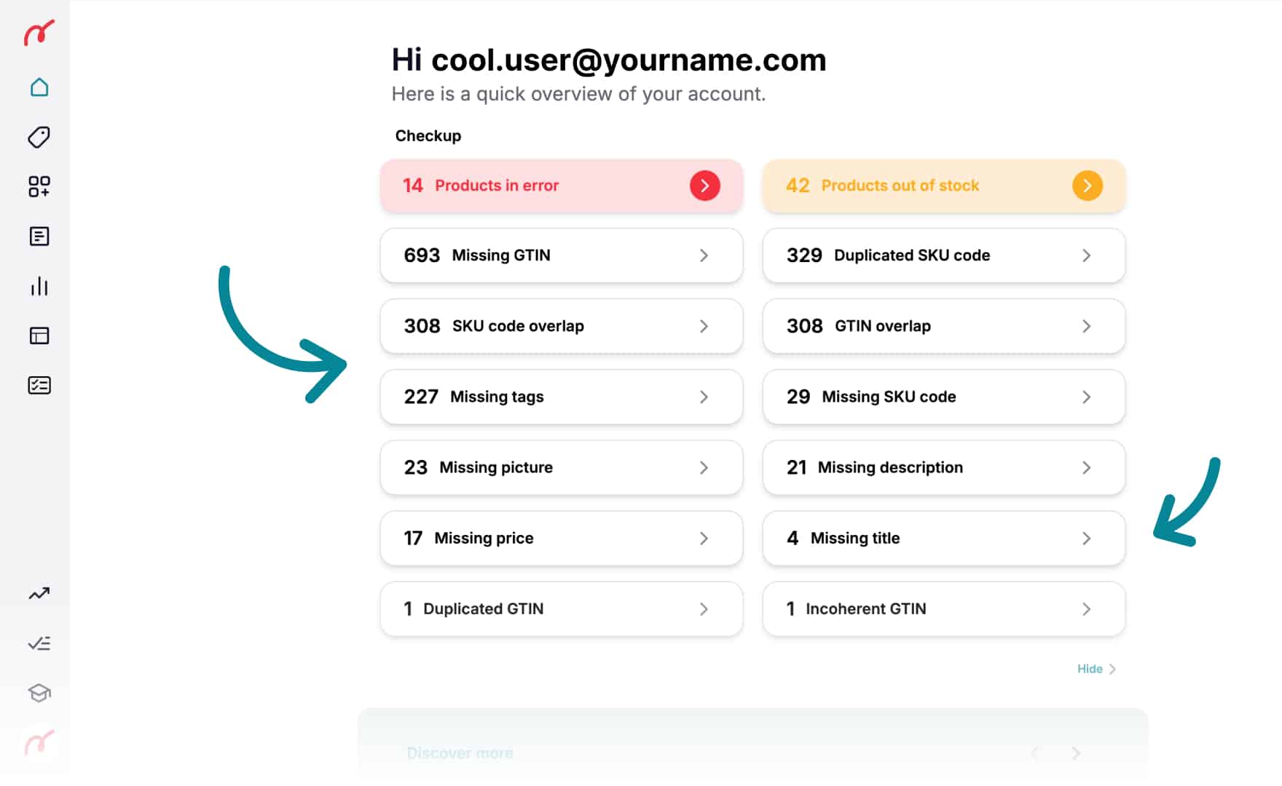
Task: Open the Home icon in sidebar
Action: (x=39, y=88)
